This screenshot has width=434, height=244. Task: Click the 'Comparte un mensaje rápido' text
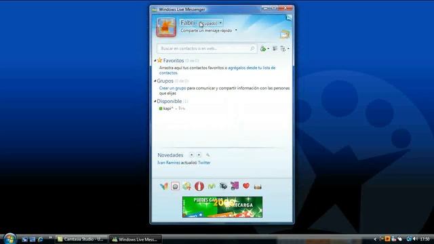pos(206,30)
